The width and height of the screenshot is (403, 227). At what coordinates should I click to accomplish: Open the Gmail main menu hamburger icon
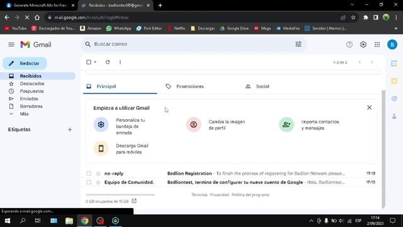(x=11, y=45)
